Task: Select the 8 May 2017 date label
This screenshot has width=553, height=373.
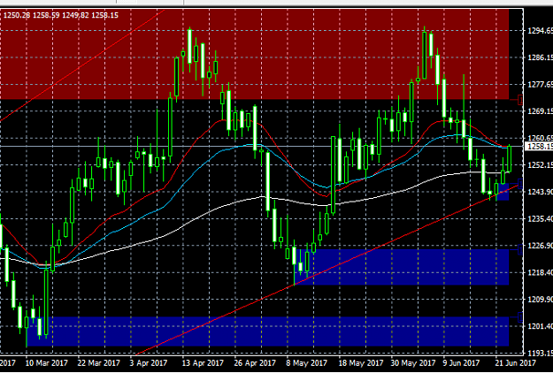Action: [x=306, y=362]
